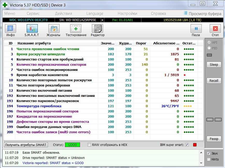
Task: Open the Действия menu
Action: (x=63, y=14)
